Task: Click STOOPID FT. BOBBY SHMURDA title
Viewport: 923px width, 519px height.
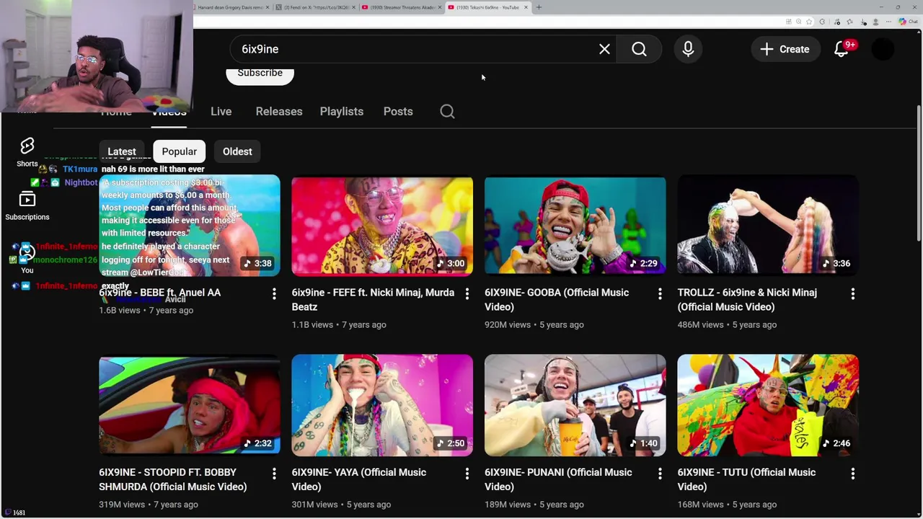Action: coord(172,479)
